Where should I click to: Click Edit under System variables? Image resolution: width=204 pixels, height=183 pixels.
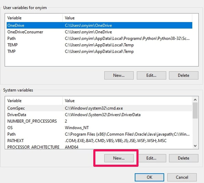coord(151,158)
